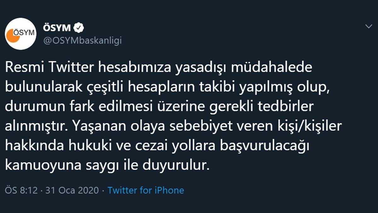Open the Twitter for iPhone link
The height and width of the screenshot is (213, 378).
tap(146, 190)
